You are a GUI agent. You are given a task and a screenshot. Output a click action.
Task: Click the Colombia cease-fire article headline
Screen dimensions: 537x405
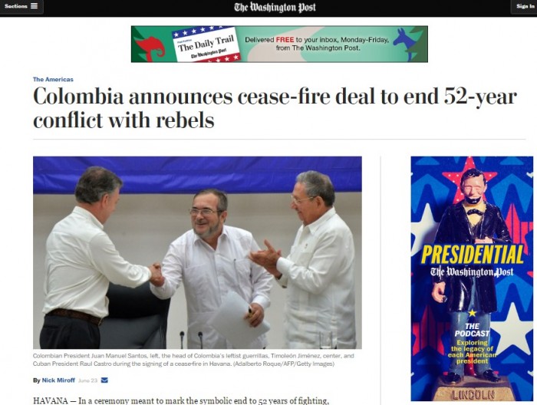pos(275,108)
